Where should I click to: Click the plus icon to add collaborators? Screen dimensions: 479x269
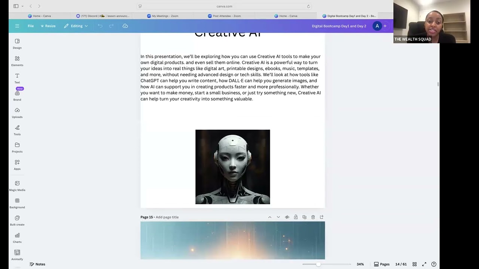point(385,26)
